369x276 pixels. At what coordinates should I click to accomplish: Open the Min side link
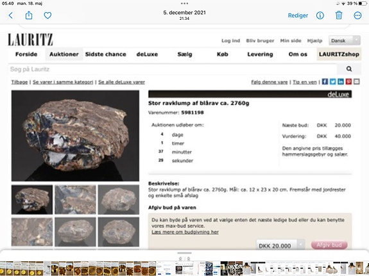click(x=291, y=40)
